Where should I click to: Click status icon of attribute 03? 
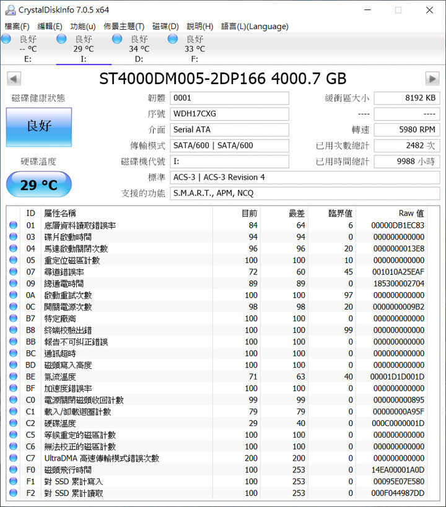(13, 236)
